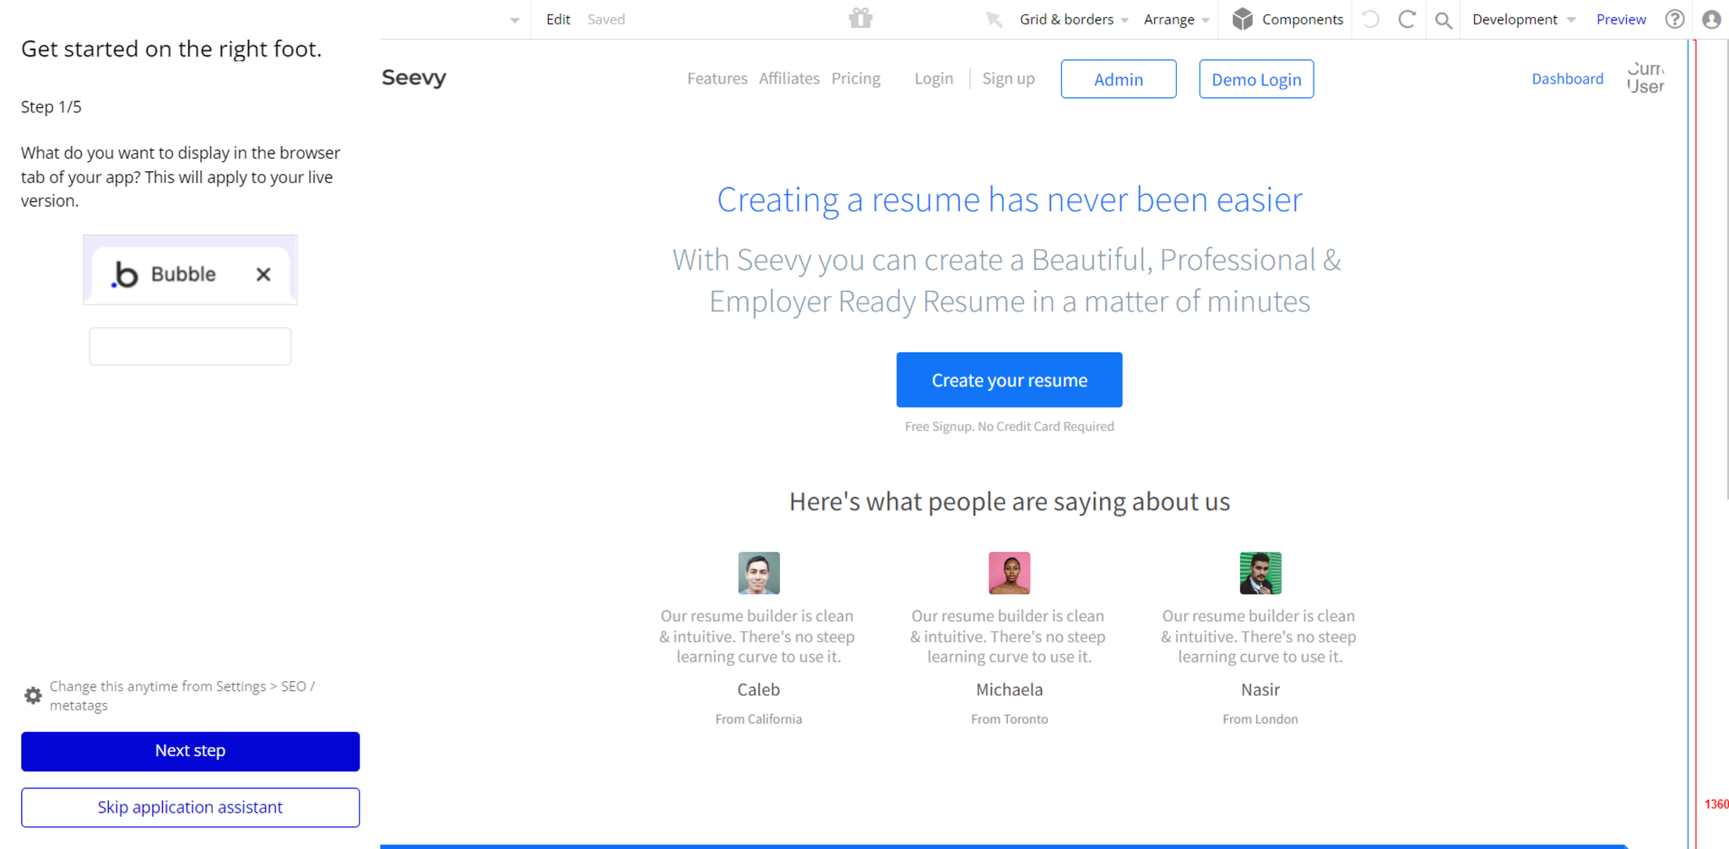Click the gift box icon in toolbar
Screen dimensions: 1729x849
coord(860,19)
